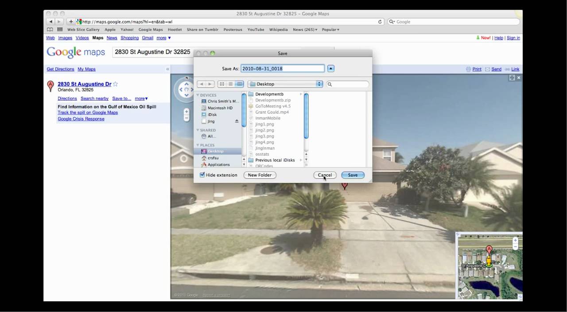The image size is (567, 312).
Task: Click the Search nearby link
Action: (x=94, y=98)
